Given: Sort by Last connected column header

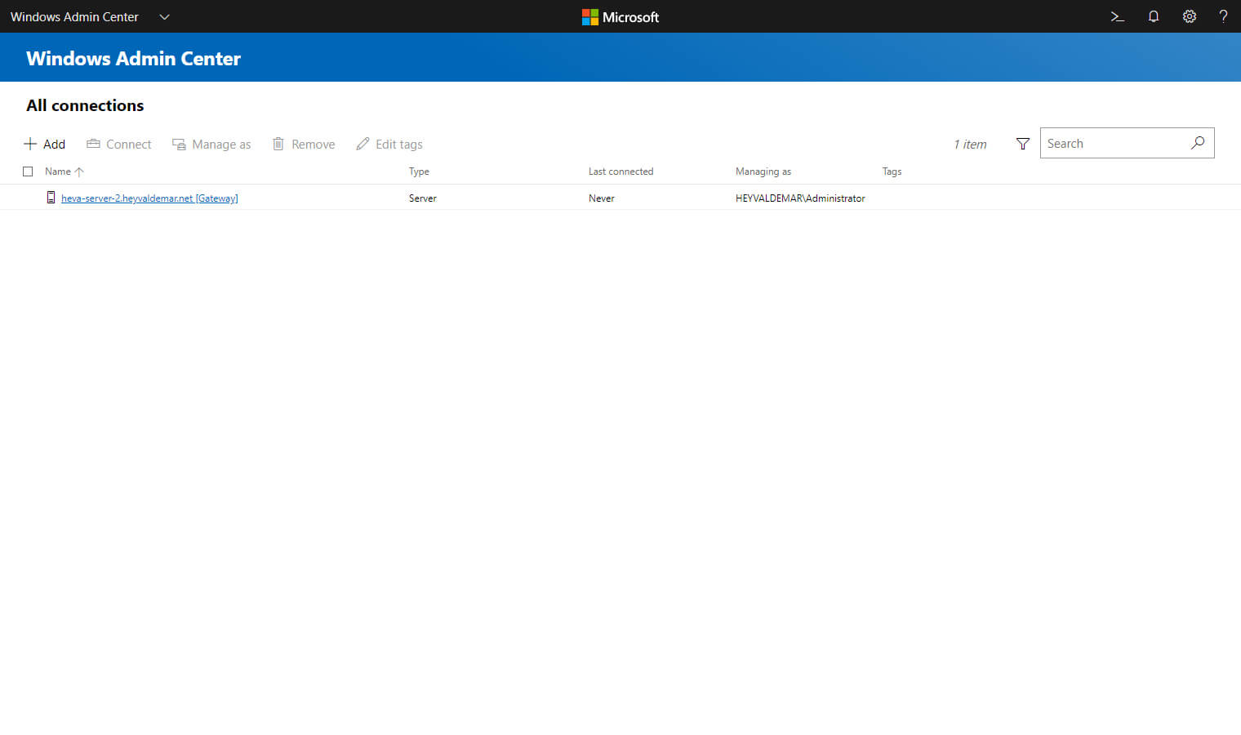Looking at the screenshot, I should [x=620, y=171].
